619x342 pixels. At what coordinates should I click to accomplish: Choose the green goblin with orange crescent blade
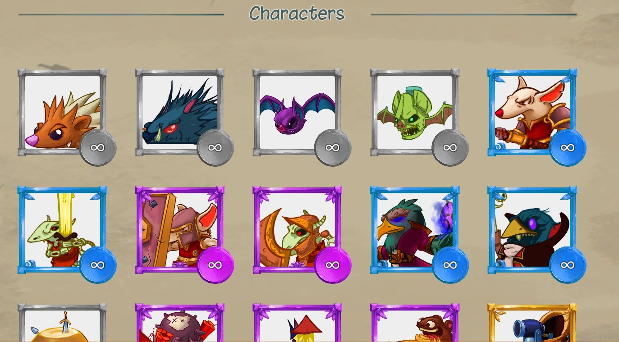[297, 230]
